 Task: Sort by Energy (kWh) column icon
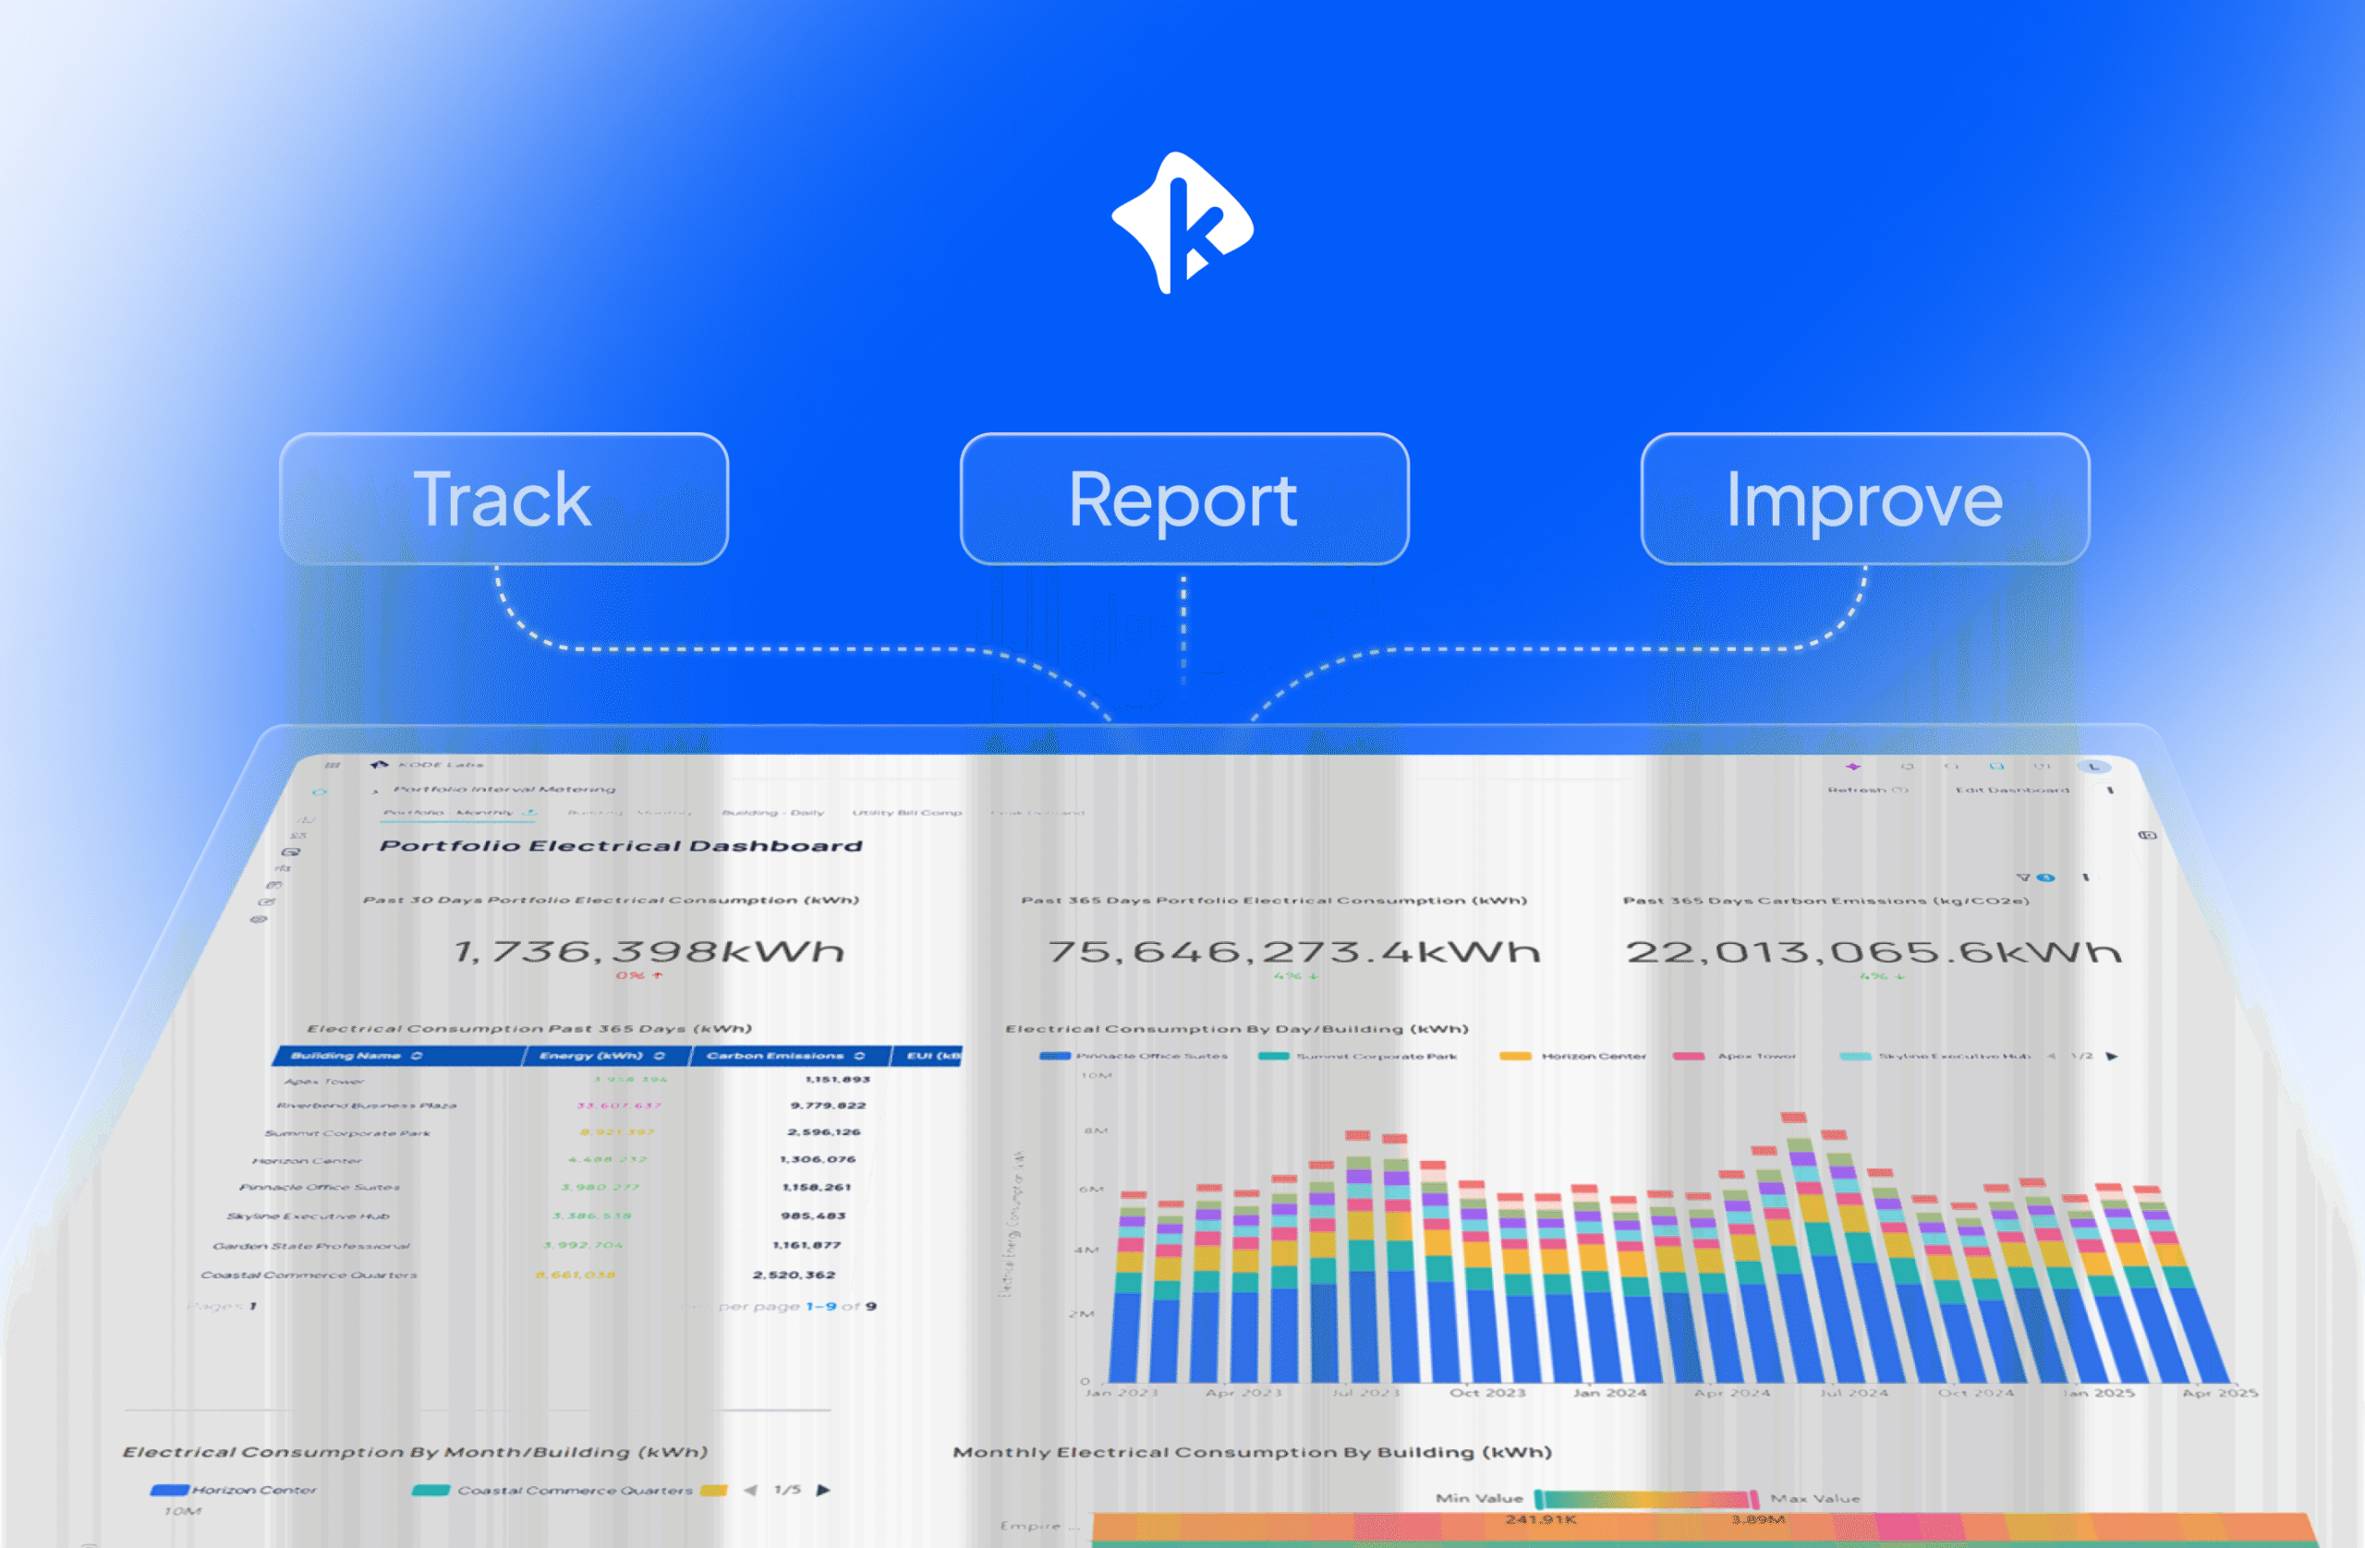pyautogui.click(x=659, y=1055)
